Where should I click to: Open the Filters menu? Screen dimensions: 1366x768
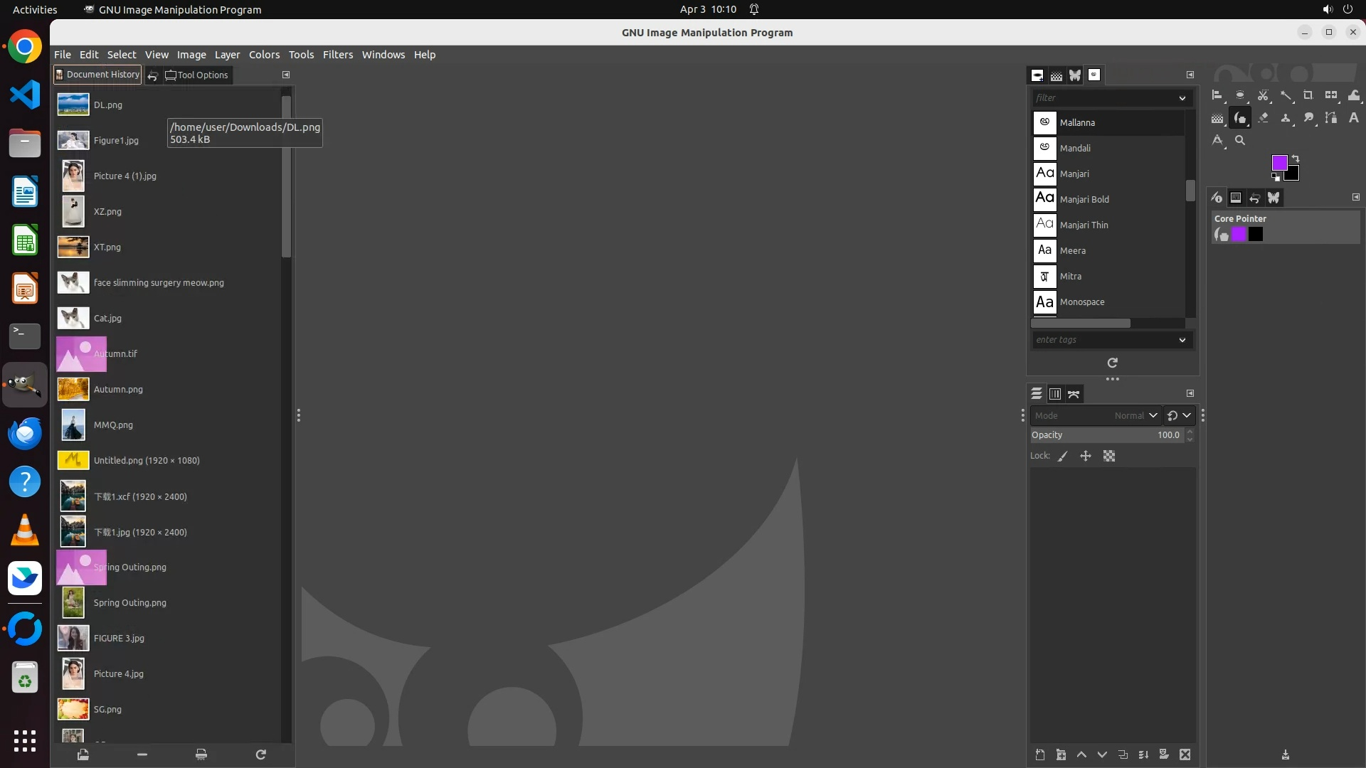pyautogui.click(x=337, y=55)
